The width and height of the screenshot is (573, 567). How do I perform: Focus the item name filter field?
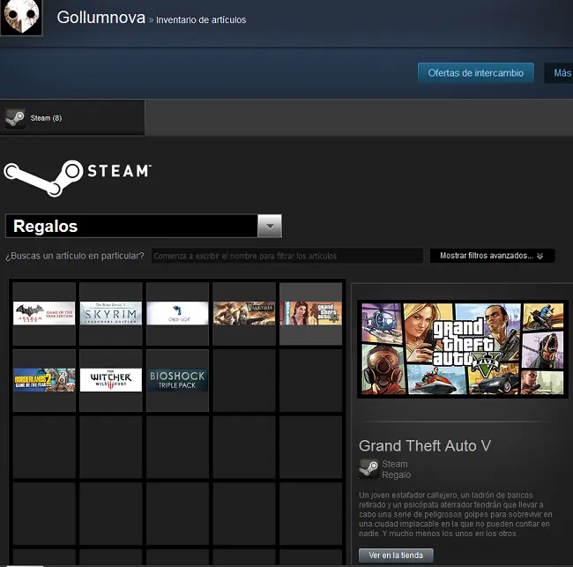287,256
